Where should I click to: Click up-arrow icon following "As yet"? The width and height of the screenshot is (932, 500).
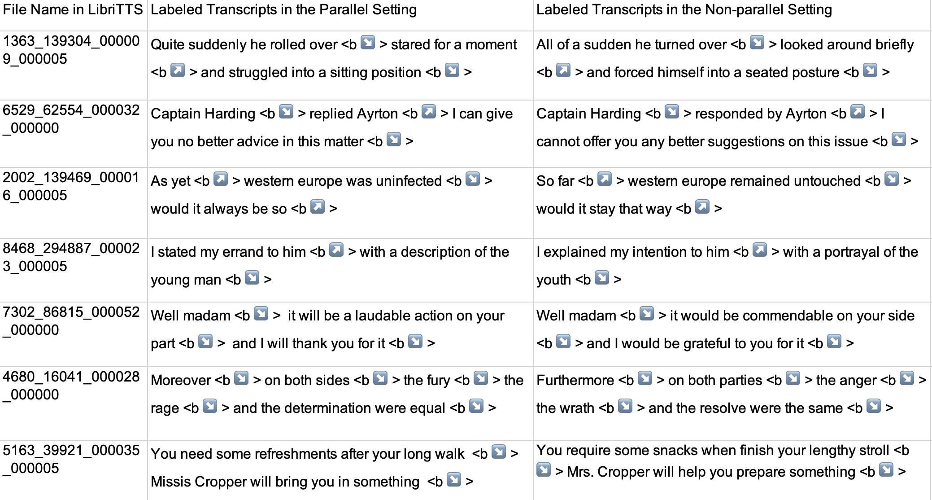tap(221, 179)
